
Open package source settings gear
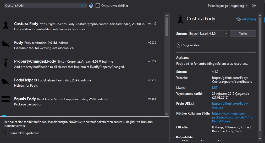[253, 5]
